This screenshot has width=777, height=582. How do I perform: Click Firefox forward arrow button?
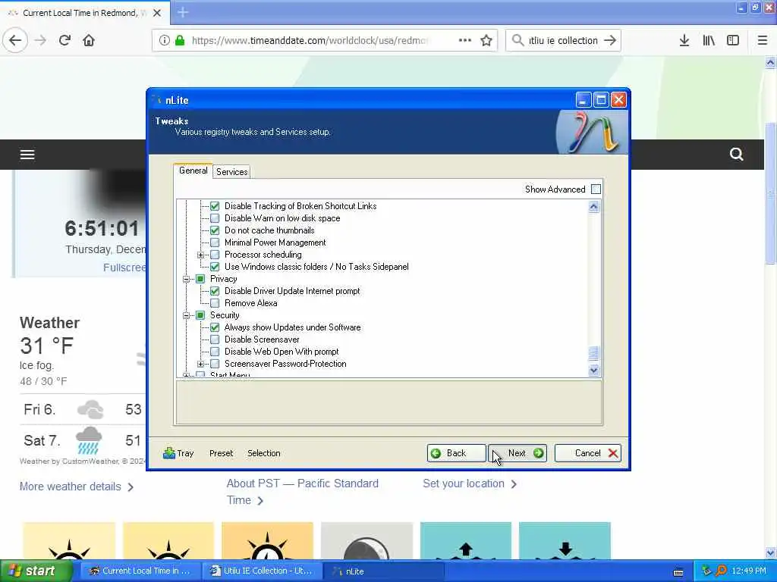(40, 41)
